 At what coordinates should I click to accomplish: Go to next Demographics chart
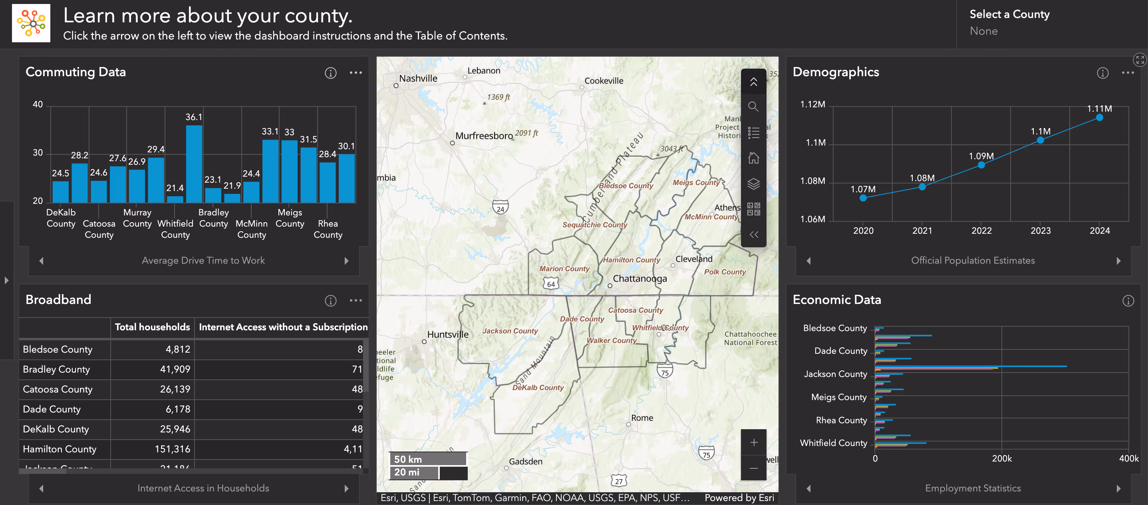(x=1118, y=261)
